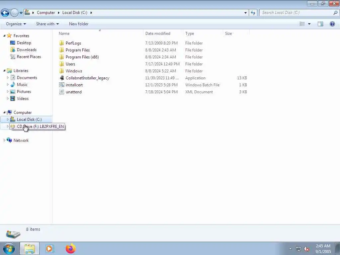Select the Music library
The image size is (340, 255).
pos(22,85)
